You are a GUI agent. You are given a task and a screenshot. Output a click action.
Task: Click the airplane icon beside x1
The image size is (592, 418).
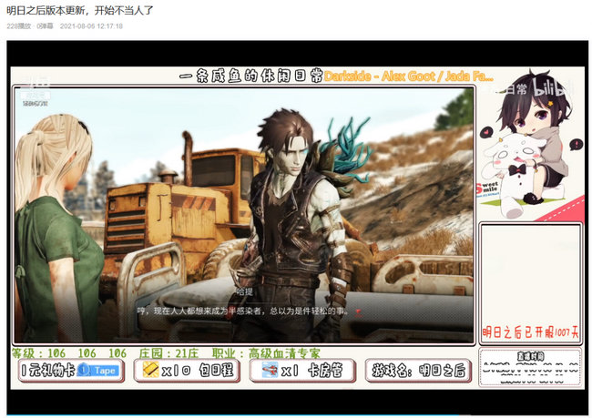tap(270, 370)
